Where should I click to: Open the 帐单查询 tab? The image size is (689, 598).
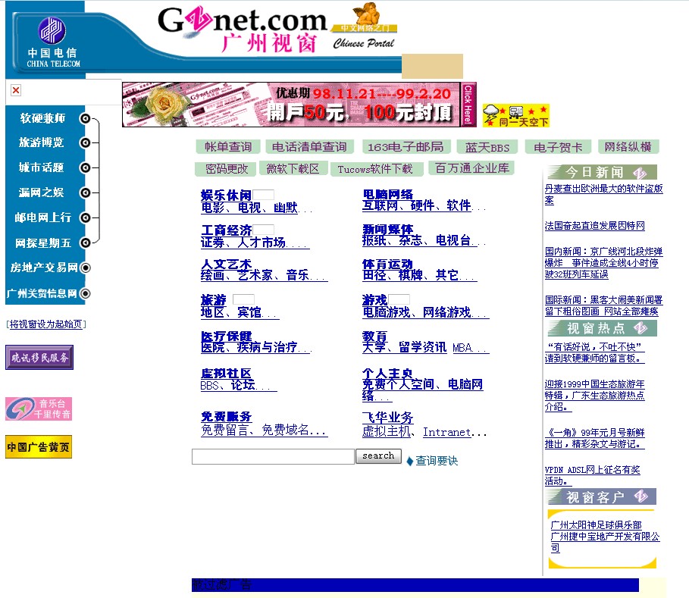(x=228, y=147)
